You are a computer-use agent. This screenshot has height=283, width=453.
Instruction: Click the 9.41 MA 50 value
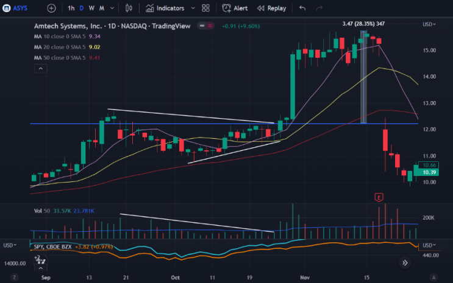tap(95, 58)
